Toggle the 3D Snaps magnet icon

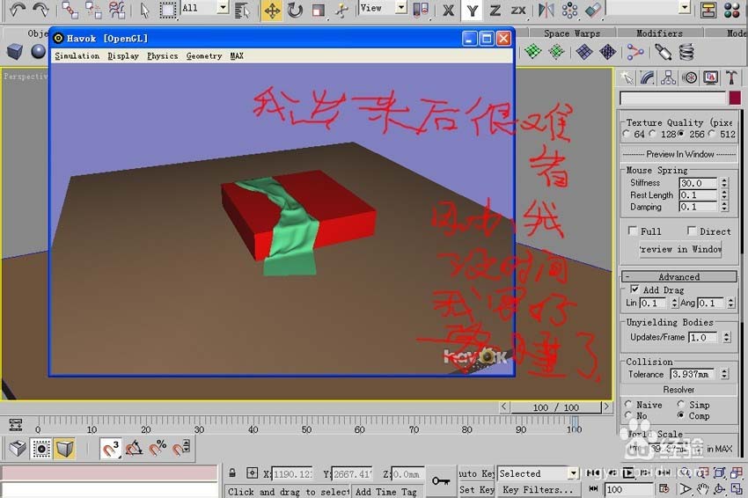111,449
